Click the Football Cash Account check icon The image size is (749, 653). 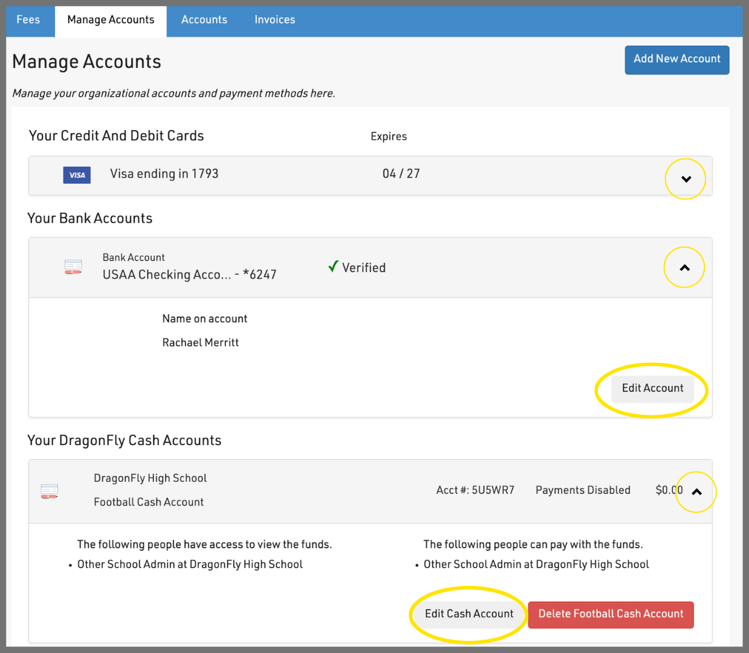[50, 491]
